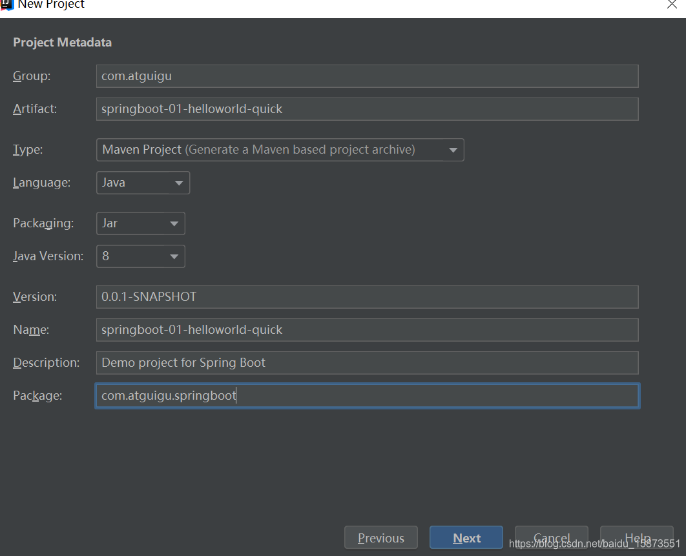The width and height of the screenshot is (686, 556).
Task: Expand the Maven Project type selector
Action: tap(280, 150)
